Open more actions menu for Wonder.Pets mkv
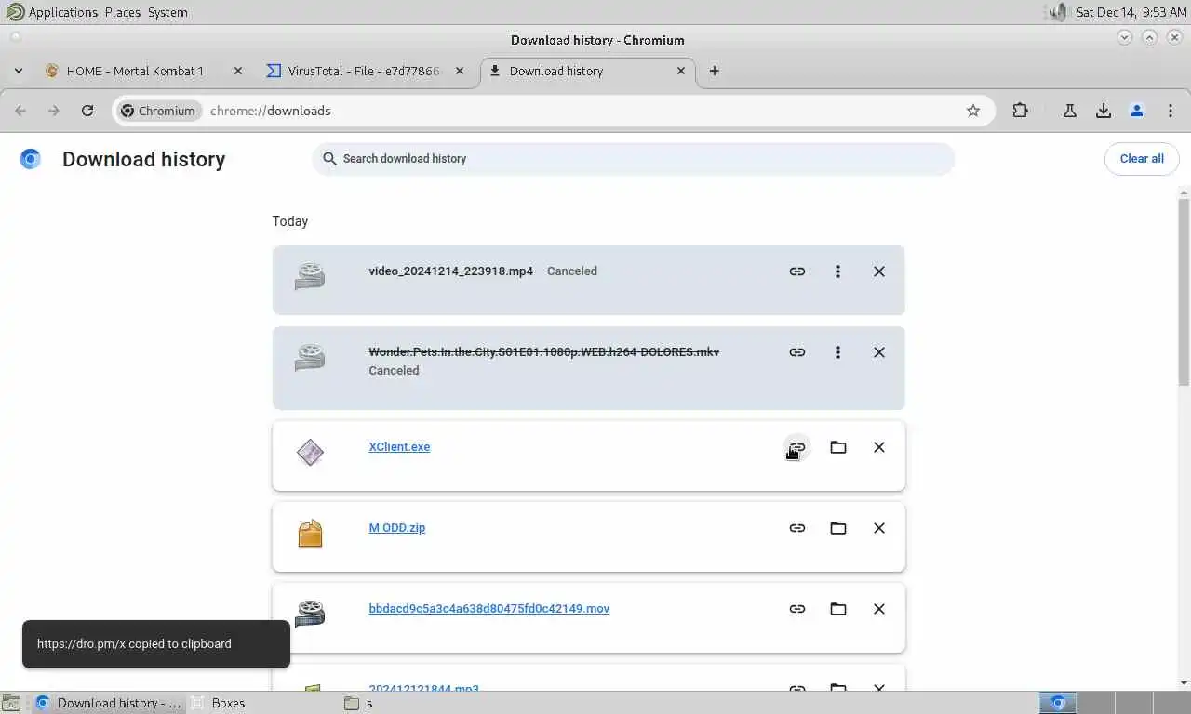Image resolution: width=1191 pixels, height=714 pixels. pos(838,352)
